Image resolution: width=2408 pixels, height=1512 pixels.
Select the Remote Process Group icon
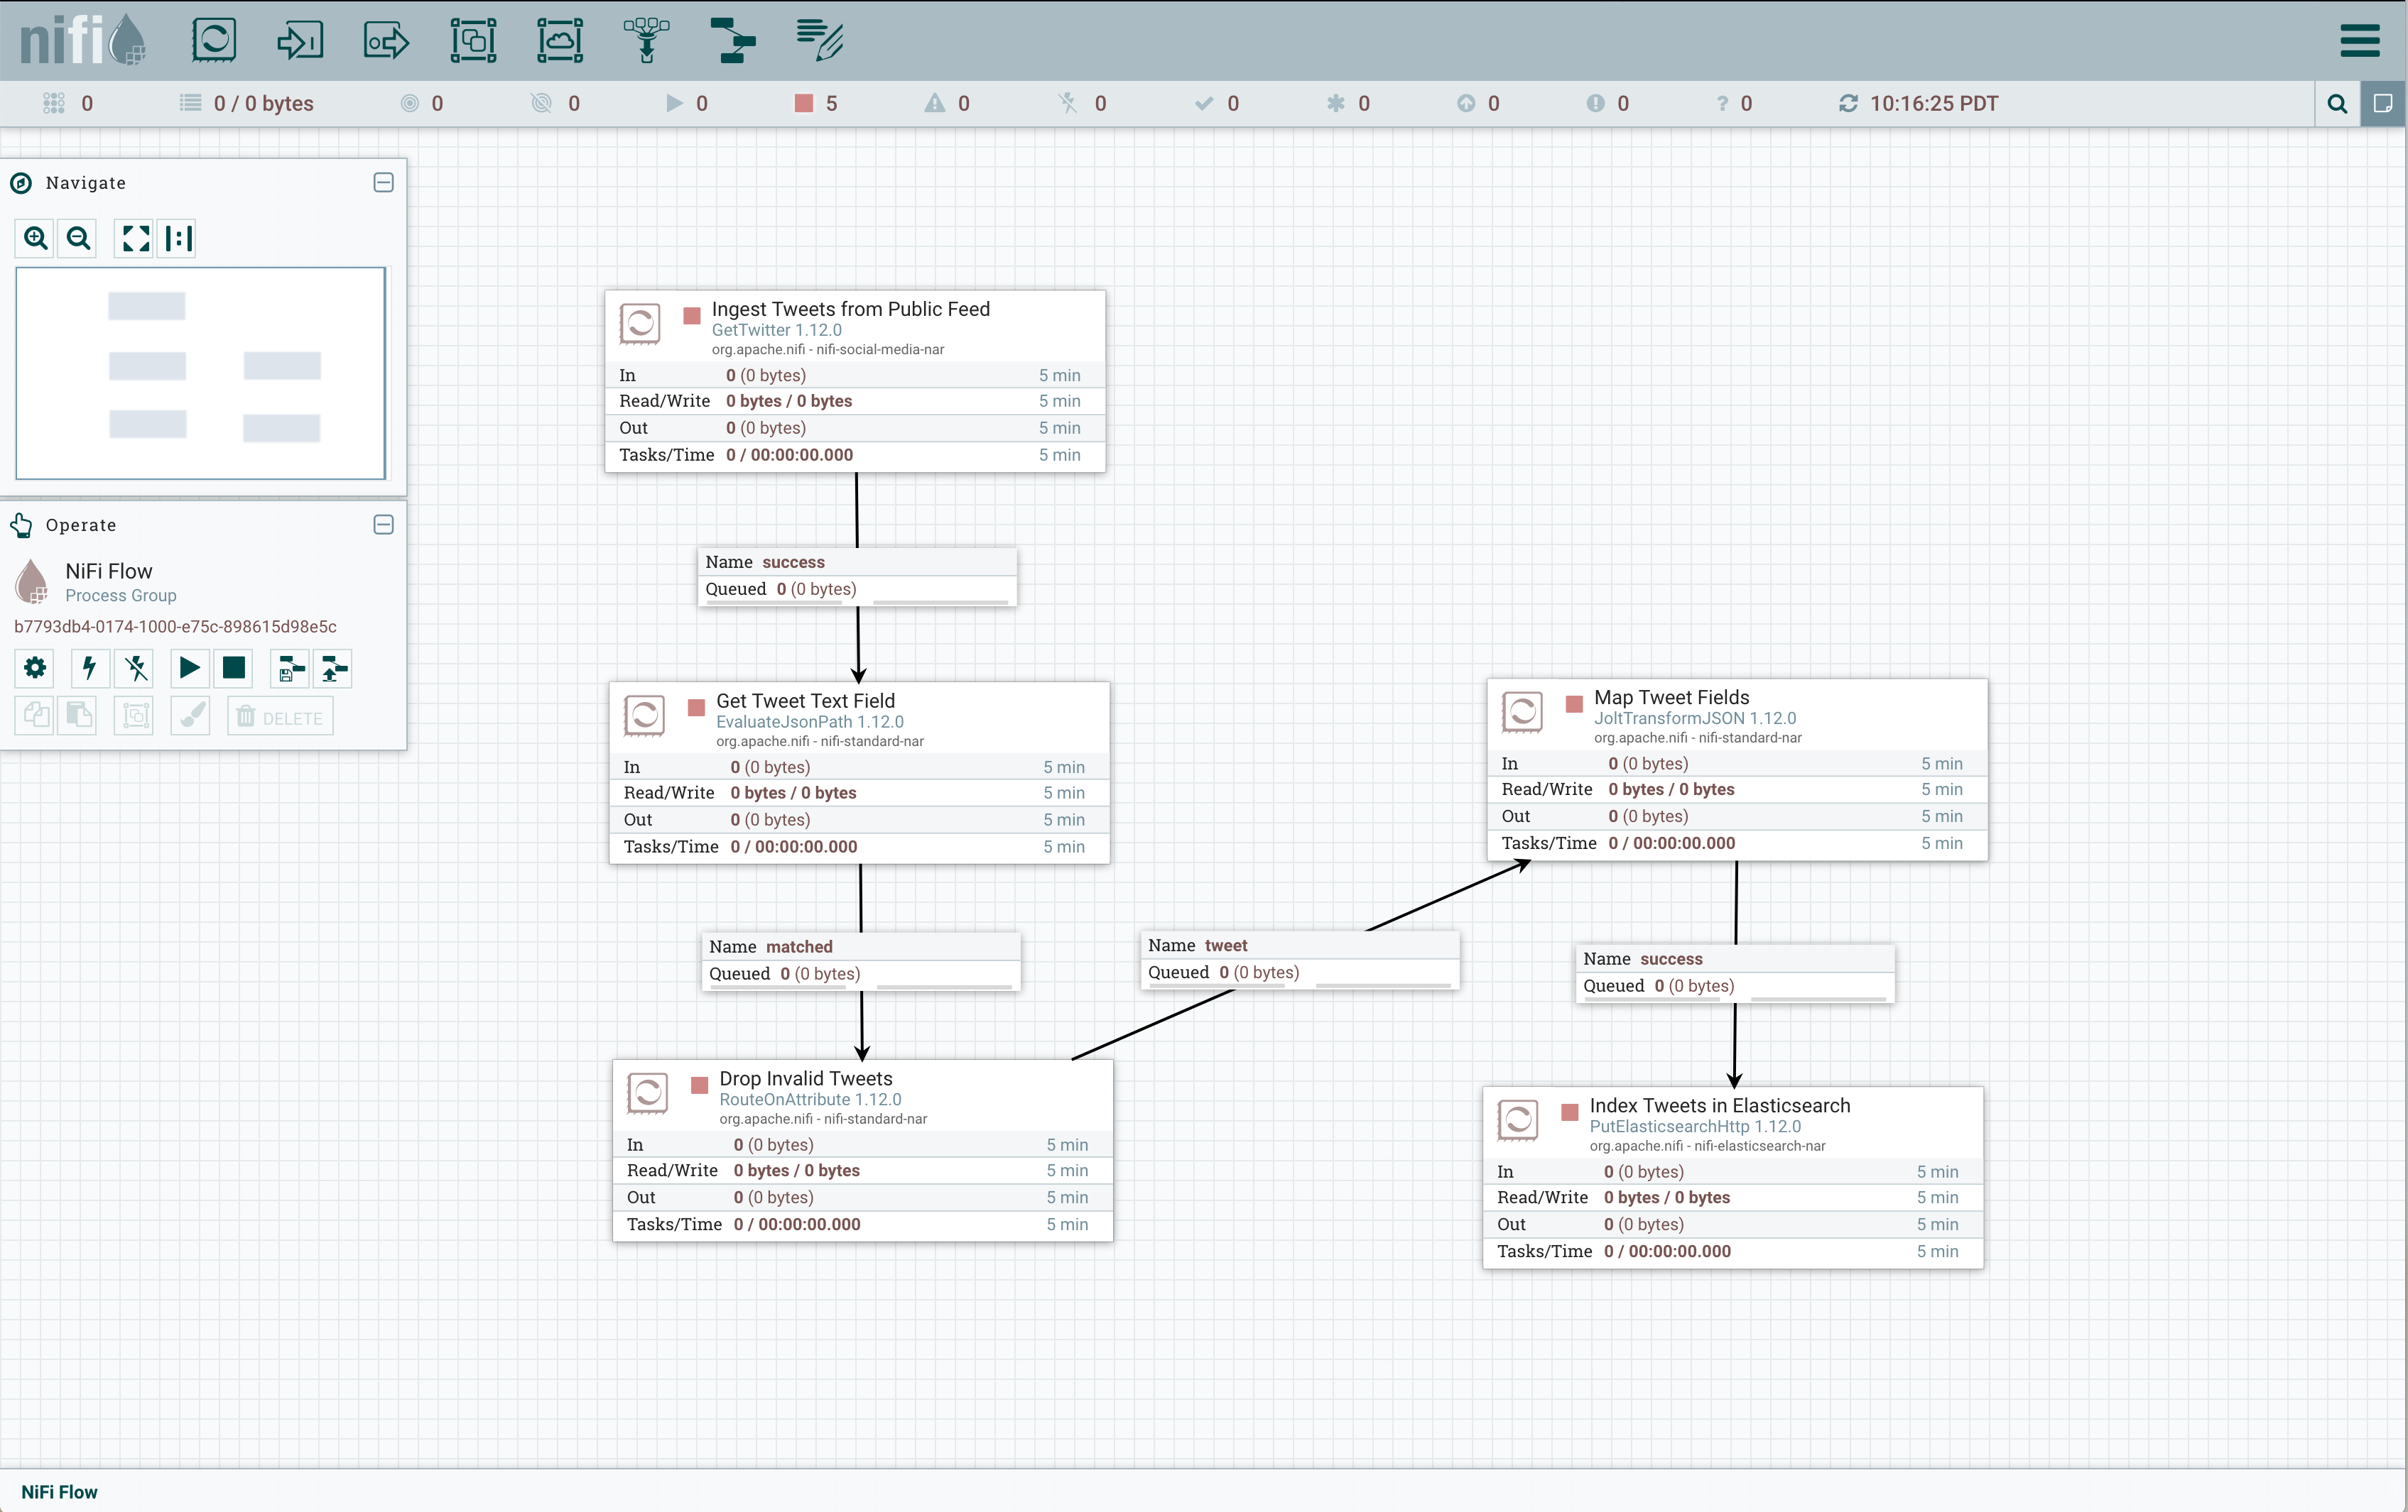tap(560, 41)
